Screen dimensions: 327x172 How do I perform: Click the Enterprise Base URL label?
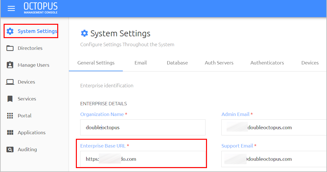(x=103, y=146)
